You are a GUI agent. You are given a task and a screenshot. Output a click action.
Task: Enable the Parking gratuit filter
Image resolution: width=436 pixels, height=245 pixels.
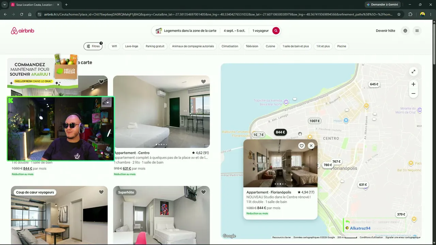[155, 46]
